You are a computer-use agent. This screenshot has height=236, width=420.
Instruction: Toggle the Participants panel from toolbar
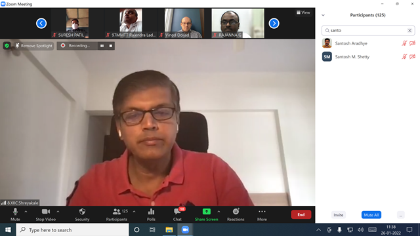coord(117,214)
